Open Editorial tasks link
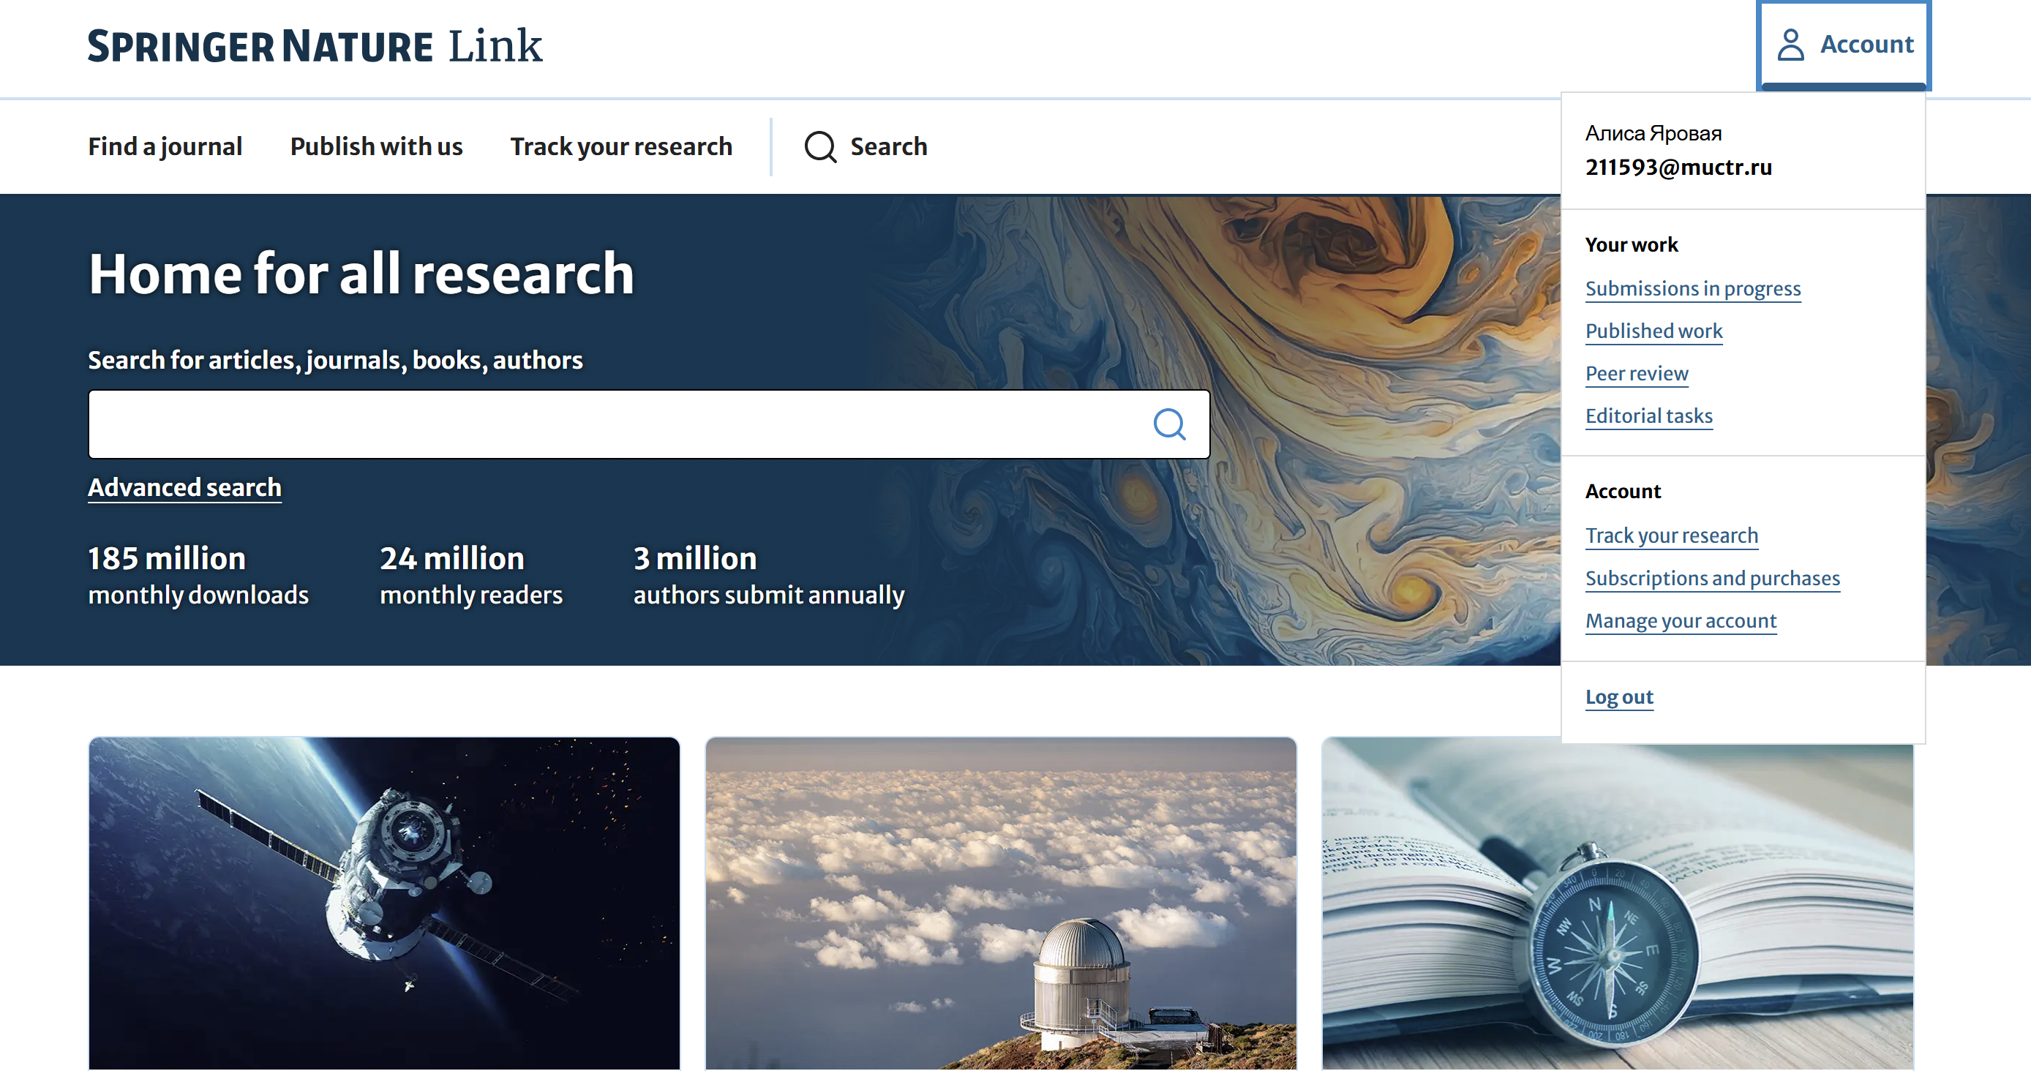This screenshot has width=2031, height=1071. tap(1648, 416)
